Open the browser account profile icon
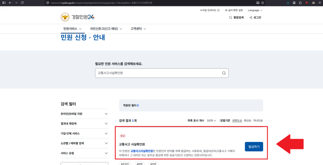This screenshot has height=165, width=323. click(x=294, y=3)
